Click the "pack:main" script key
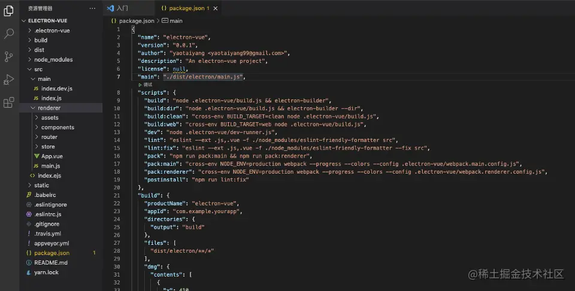575x291 pixels. point(161,164)
